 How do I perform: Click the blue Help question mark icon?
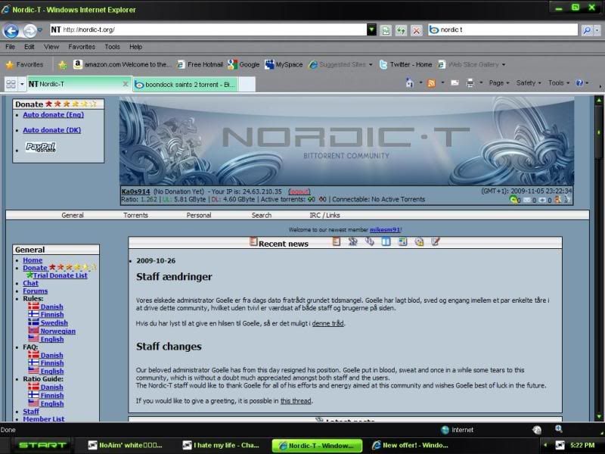tap(579, 82)
